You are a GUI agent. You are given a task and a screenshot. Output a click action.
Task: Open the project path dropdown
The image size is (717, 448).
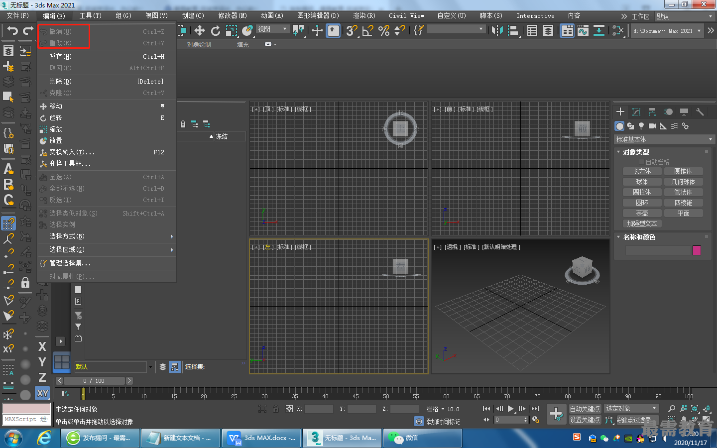tap(667, 31)
